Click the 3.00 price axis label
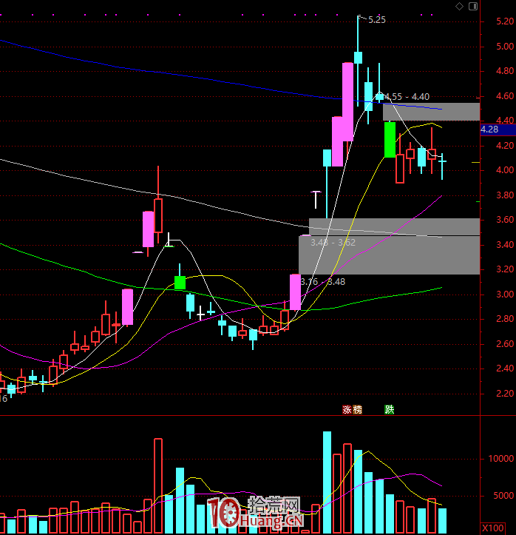 (505, 295)
